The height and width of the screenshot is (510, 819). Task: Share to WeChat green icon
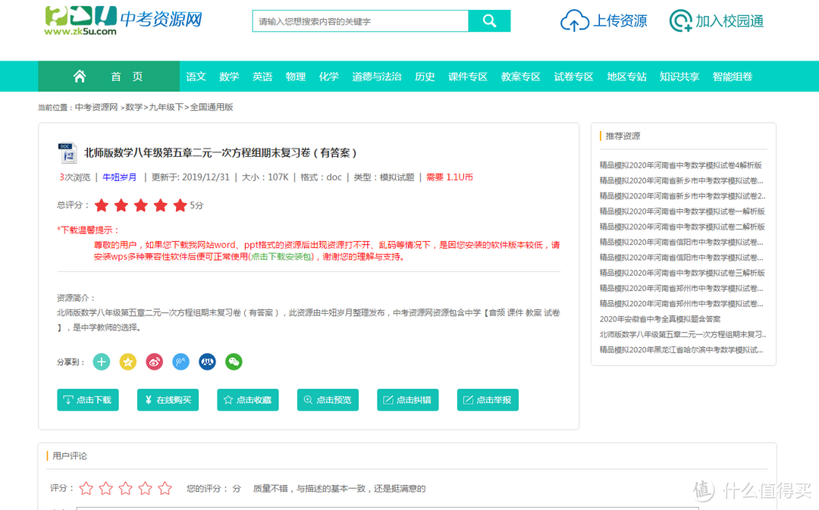pos(234,361)
